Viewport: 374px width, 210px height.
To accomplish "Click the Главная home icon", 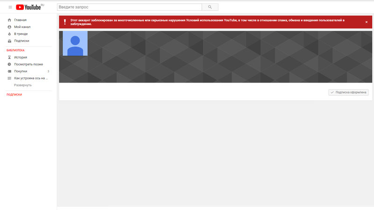I will point(9,20).
